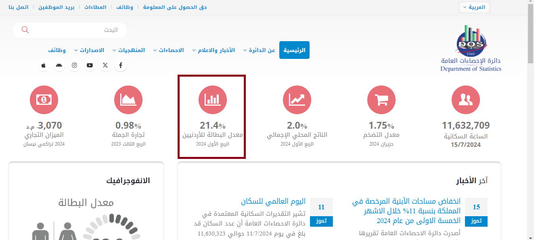
Task: Select the الرئيسية home tab
Action: [x=294, y=50]
